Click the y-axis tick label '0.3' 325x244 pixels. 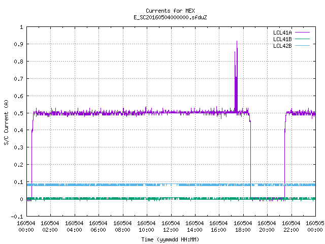pos(18,147)
